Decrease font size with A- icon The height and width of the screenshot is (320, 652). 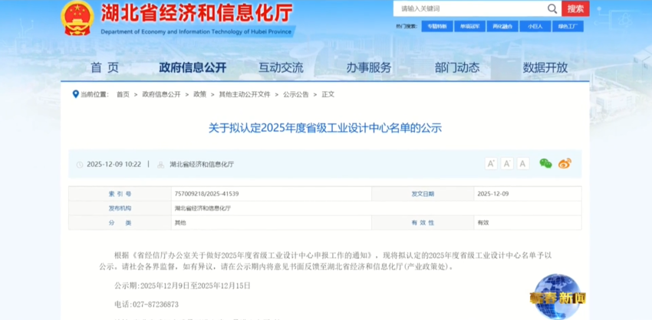[507, 164]
